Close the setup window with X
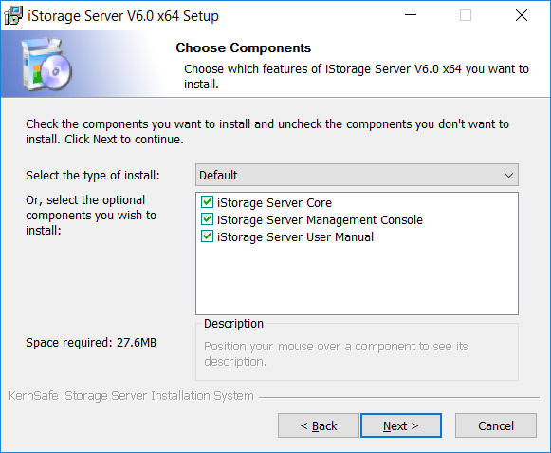Screen dimensions: 551x453 point(522,15)
